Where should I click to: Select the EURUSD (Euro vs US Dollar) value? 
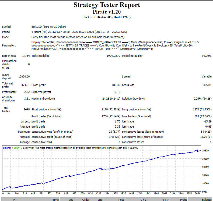pos(49,27)
